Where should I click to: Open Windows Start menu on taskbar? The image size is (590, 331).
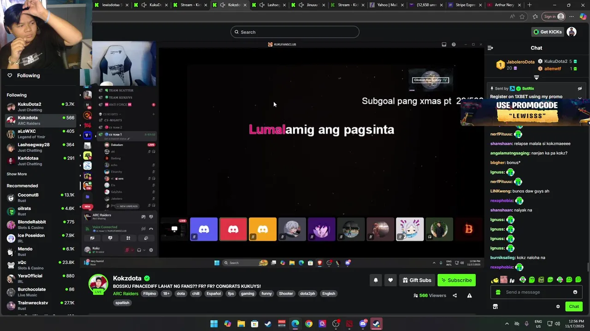[x=214, y=324]
